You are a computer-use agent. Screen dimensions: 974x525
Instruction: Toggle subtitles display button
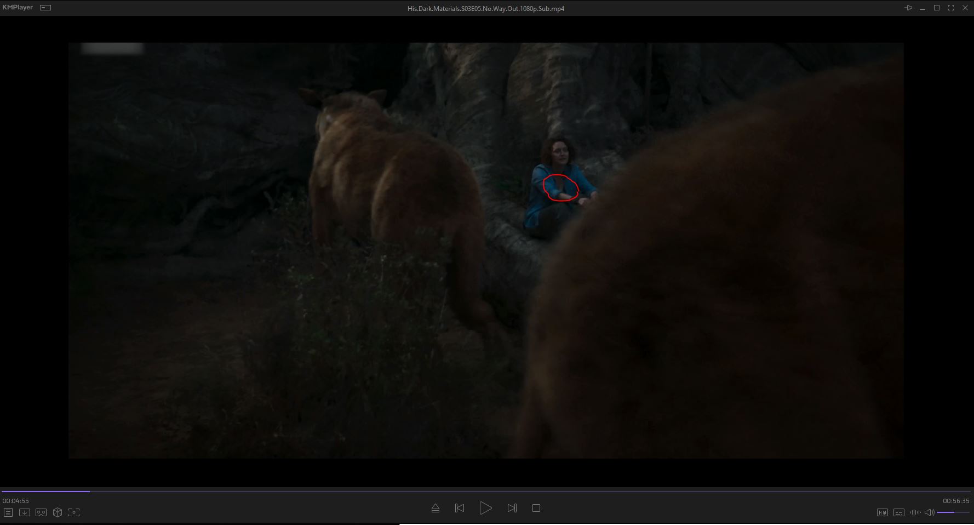[x=899, y=512]
